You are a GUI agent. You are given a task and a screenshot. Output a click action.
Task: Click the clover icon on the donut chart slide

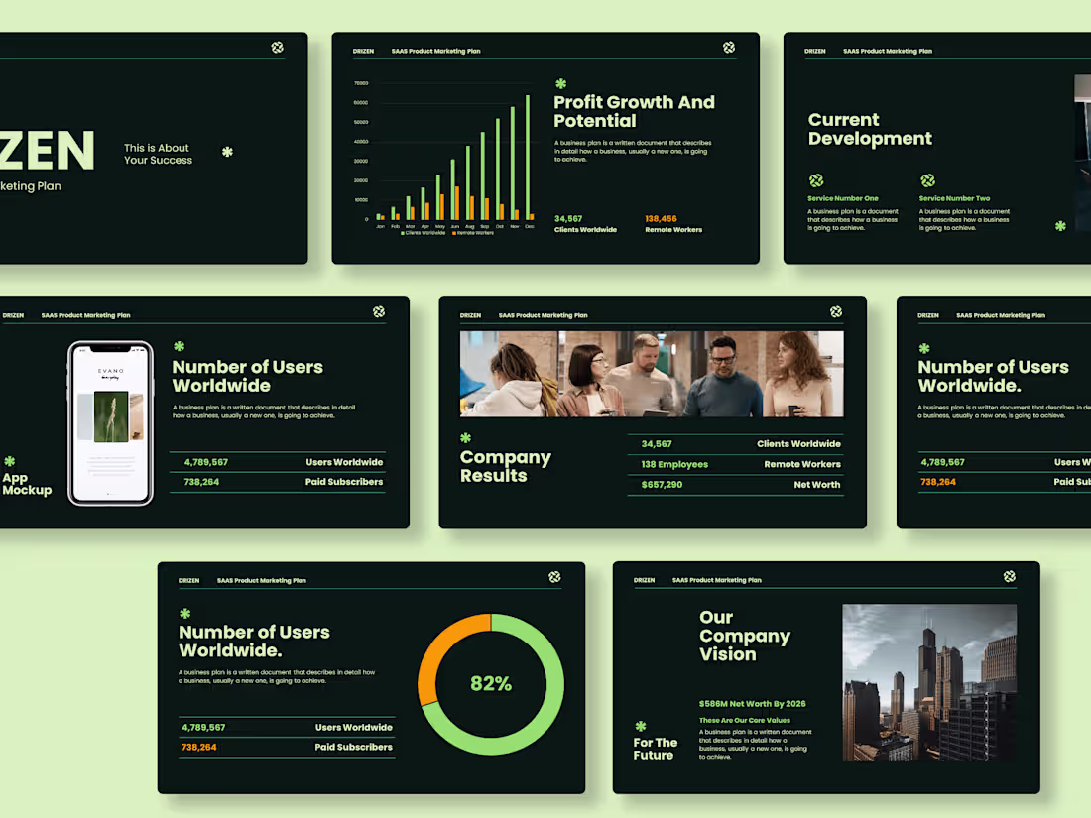554,575
